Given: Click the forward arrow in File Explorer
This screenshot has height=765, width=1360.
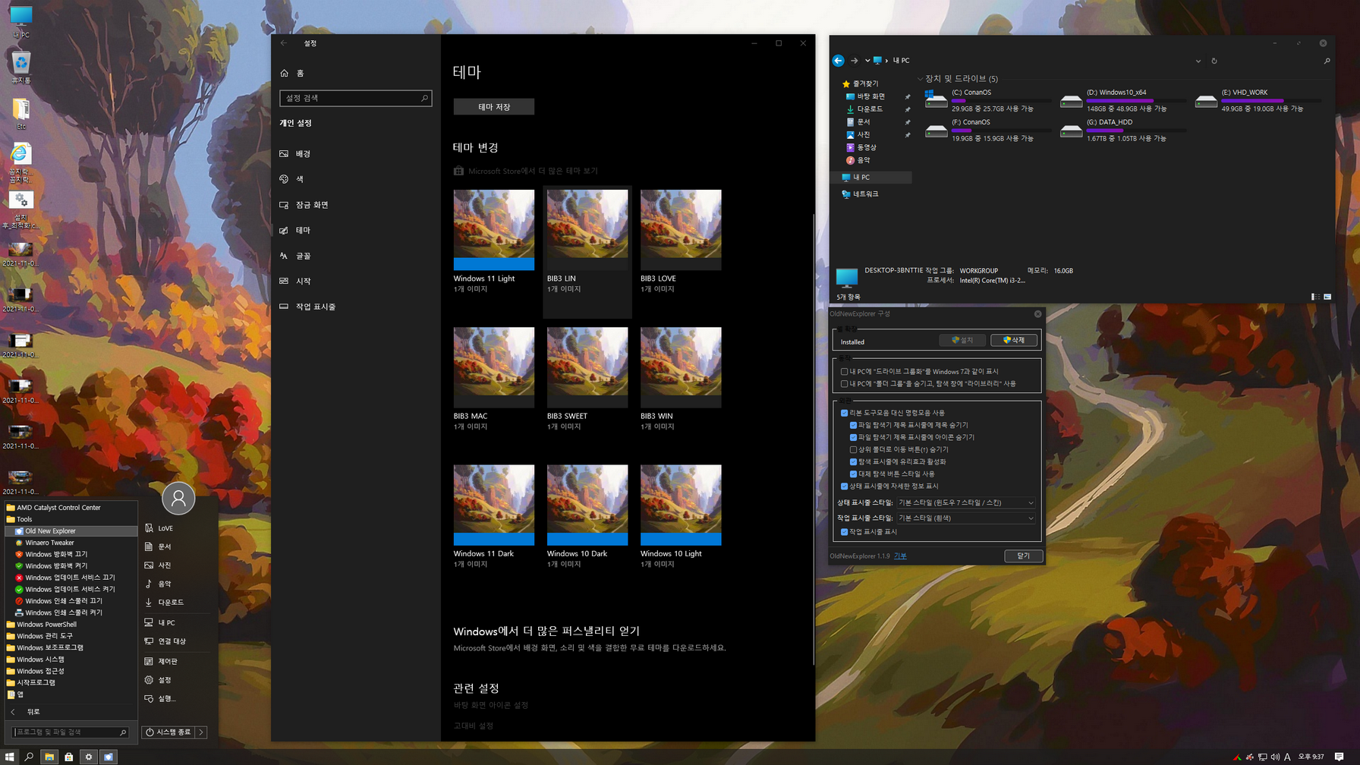Looking at the screenshot, I should [x=855, y=61].
